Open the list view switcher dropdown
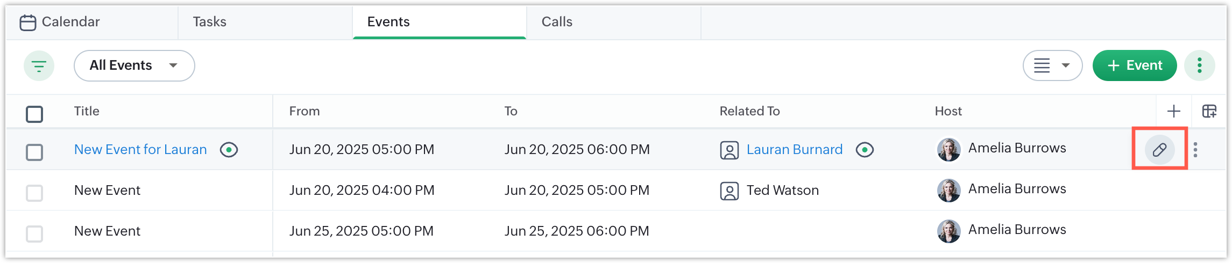Viewport: 1232px width, 263px height. coord(1052,65)
